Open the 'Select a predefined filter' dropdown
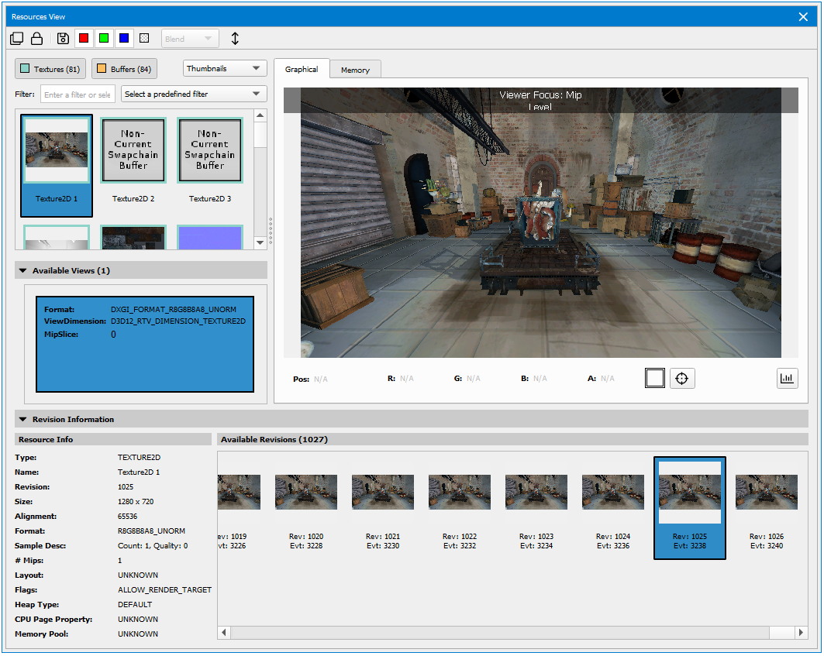The width and height of the screenshot is (824, 656). tap(194, 94)
